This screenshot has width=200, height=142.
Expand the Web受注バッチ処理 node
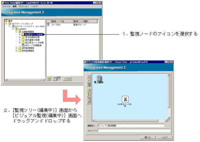19,35
